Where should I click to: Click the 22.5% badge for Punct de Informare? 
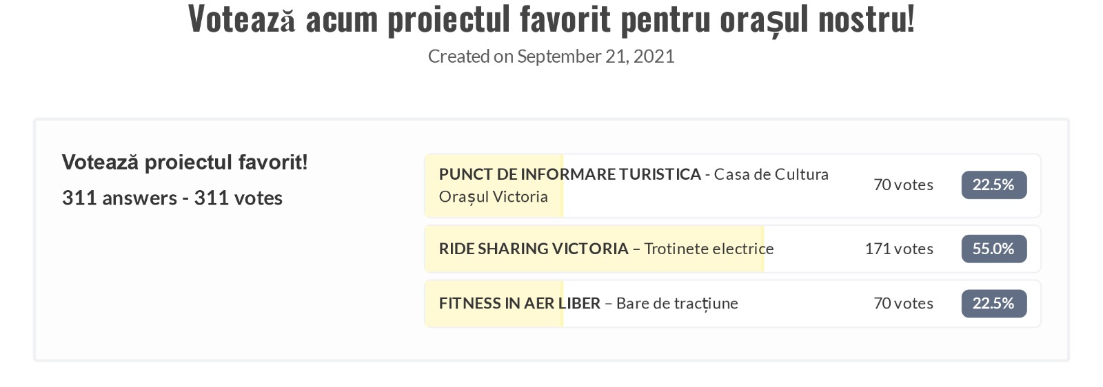pos(994,185)
